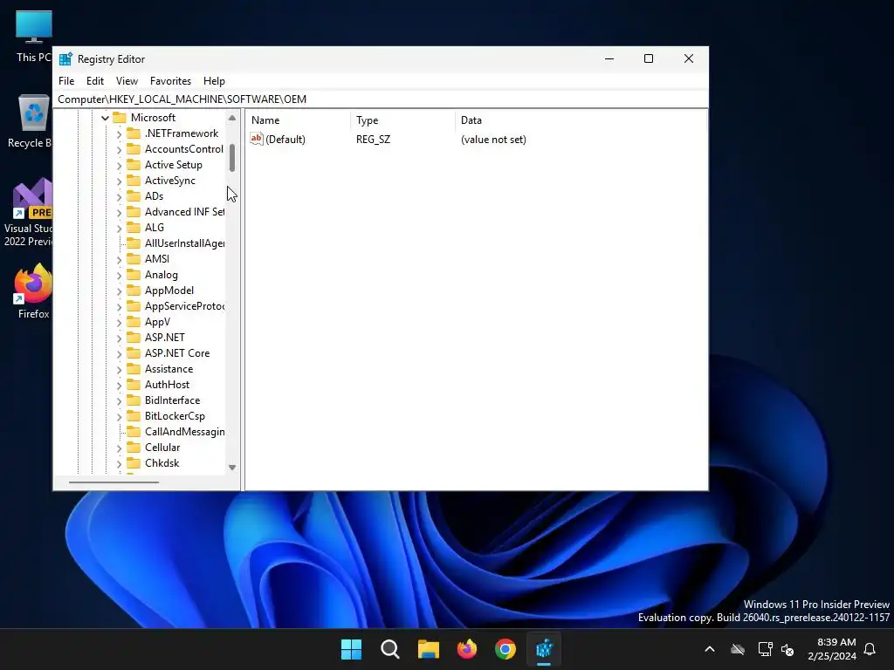Select the ActiveSync folder icon
The width and height of the screenshot is (894, 670).
pos(134,180)
